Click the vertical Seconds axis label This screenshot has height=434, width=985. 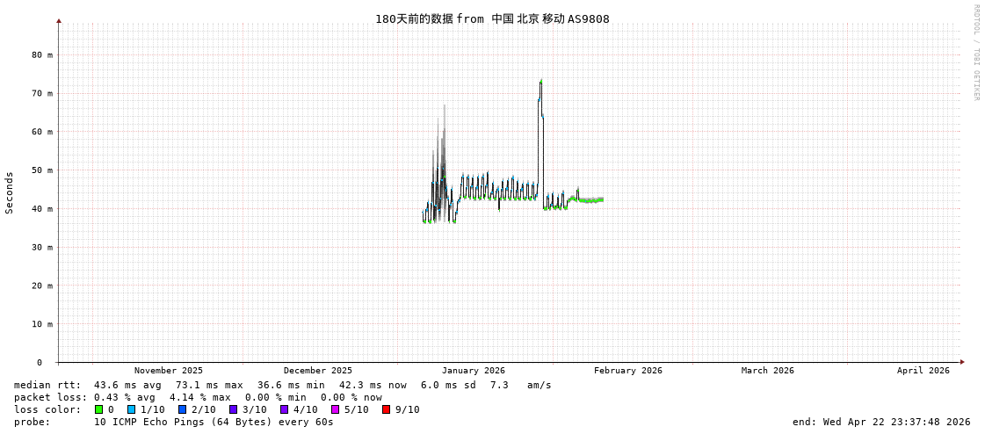(10, 192)
